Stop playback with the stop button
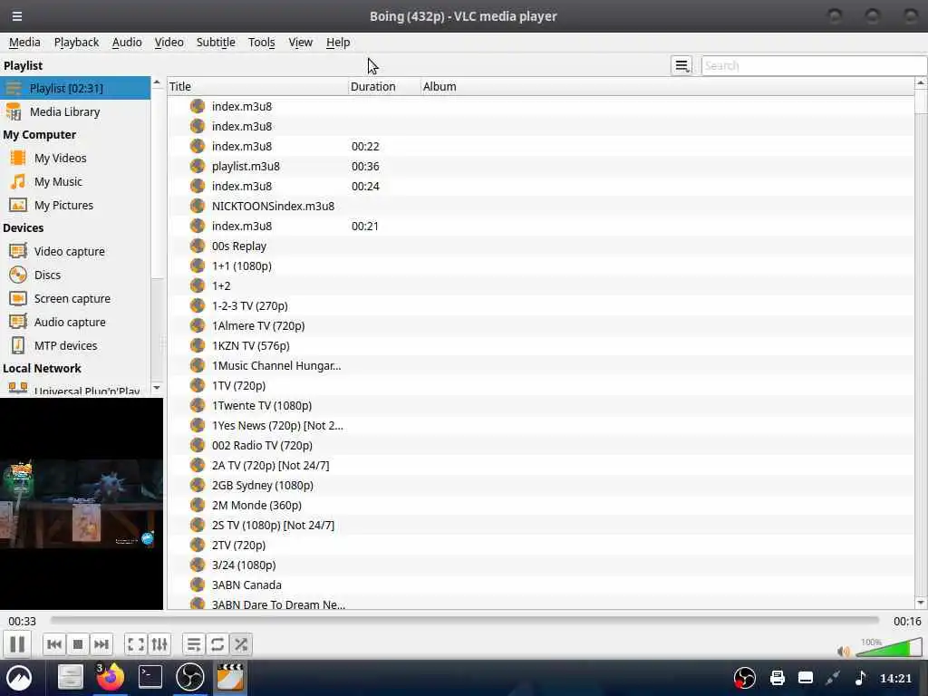 [78, 644]
